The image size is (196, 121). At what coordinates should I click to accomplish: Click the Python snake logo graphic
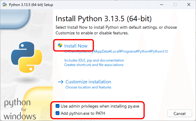coord(26,57)
